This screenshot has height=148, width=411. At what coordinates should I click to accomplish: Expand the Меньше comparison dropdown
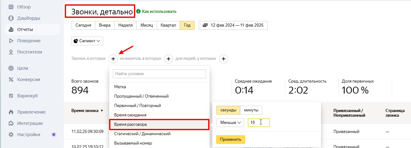coord(230,123)
